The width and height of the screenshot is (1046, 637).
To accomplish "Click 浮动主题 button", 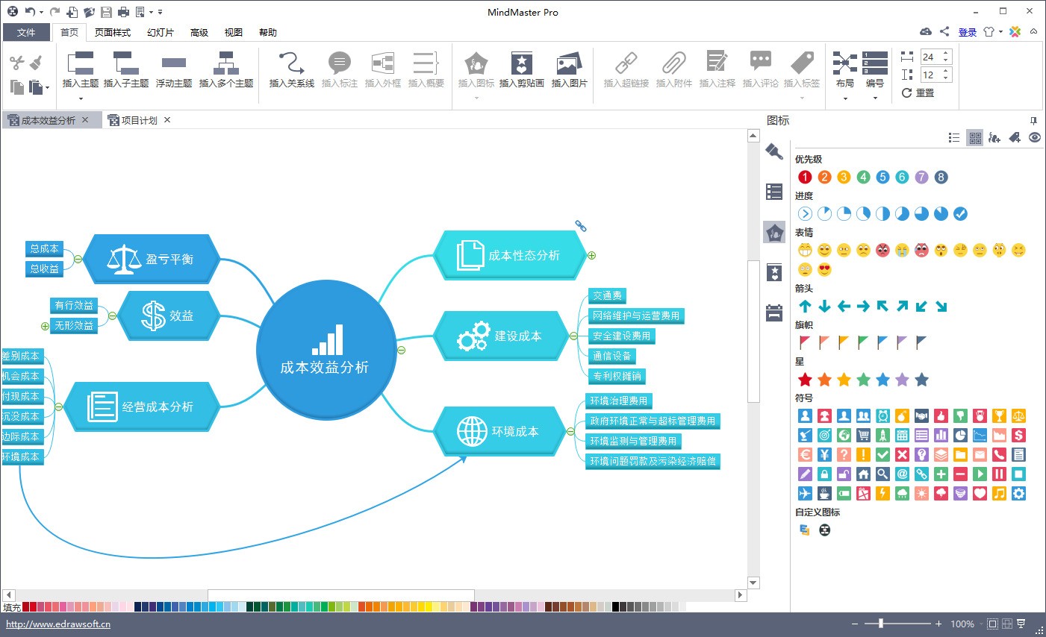I will coord(174,70).
